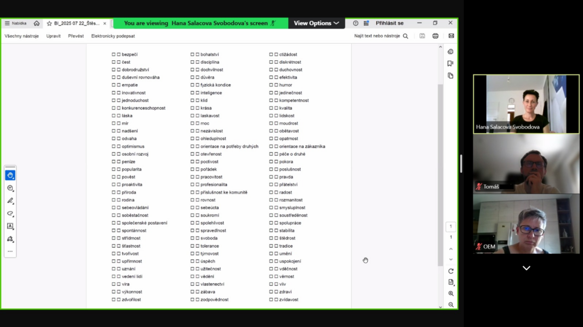Open the Elektronicky podepsat menu
Image resolution: width=583 pixels, height=327 pixels.
(x=113, y=36)
